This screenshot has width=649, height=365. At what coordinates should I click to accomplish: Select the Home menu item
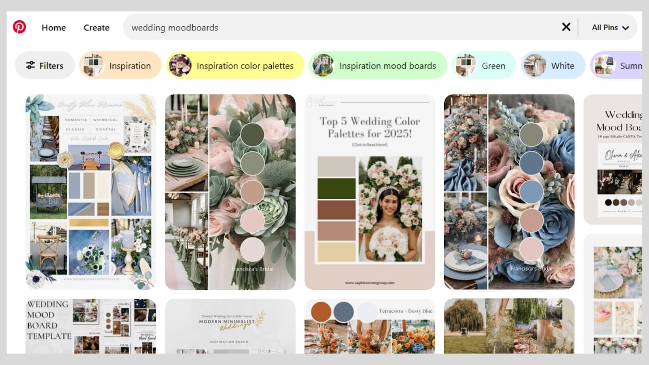coord(54,27)
